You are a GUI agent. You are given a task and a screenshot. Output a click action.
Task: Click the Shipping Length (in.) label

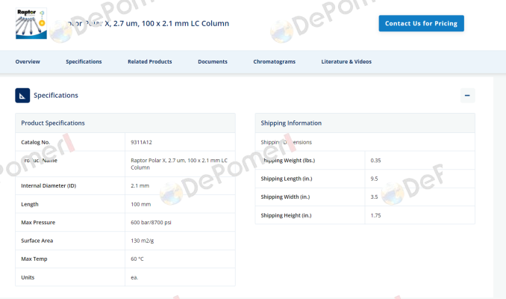(287, 179)
